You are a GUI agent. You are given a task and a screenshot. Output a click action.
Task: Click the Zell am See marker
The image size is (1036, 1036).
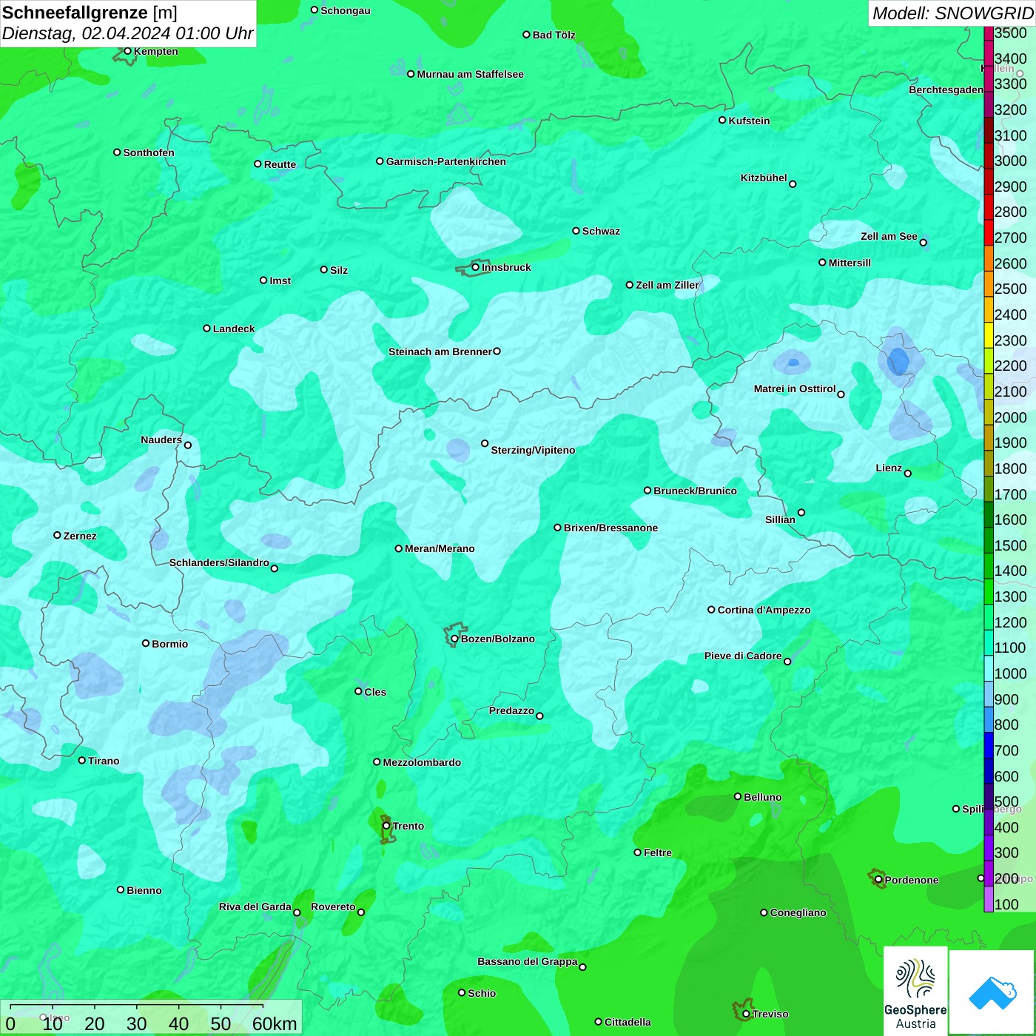pos(923,243)
